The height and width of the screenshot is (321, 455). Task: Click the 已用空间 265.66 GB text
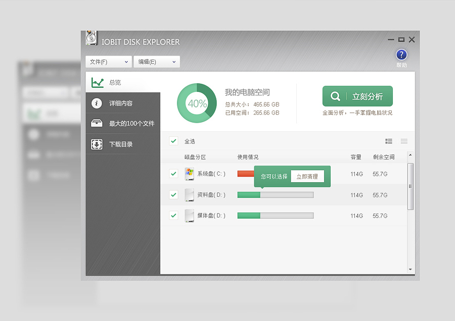coord(252,113)
